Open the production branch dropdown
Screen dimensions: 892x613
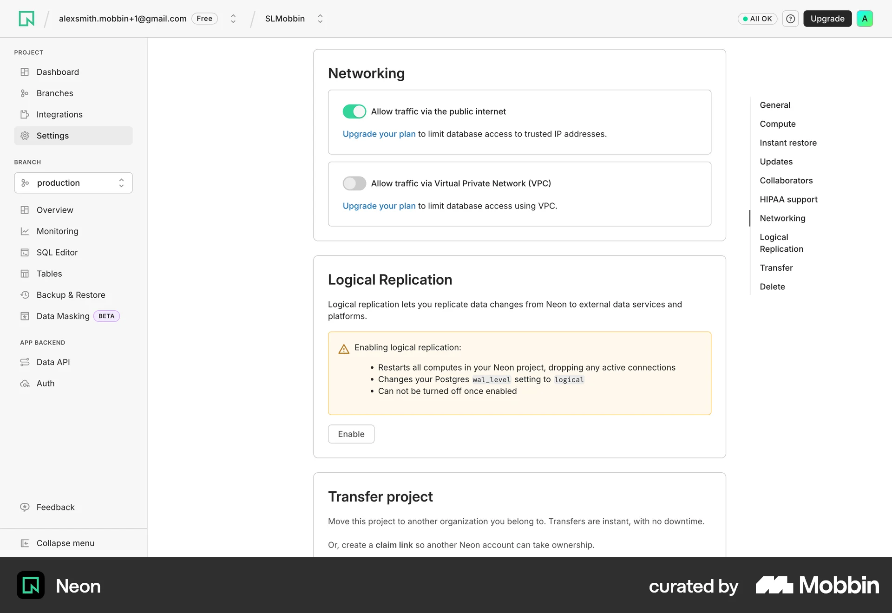coord(73,183)
